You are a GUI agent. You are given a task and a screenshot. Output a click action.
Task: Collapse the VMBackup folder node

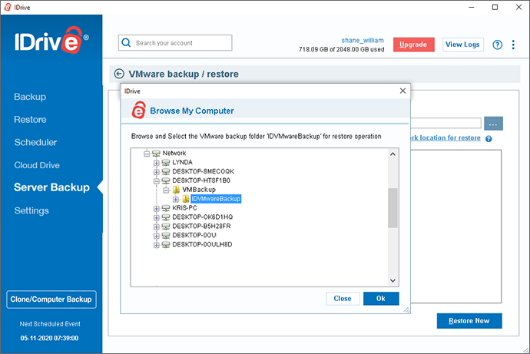point(166,190)
